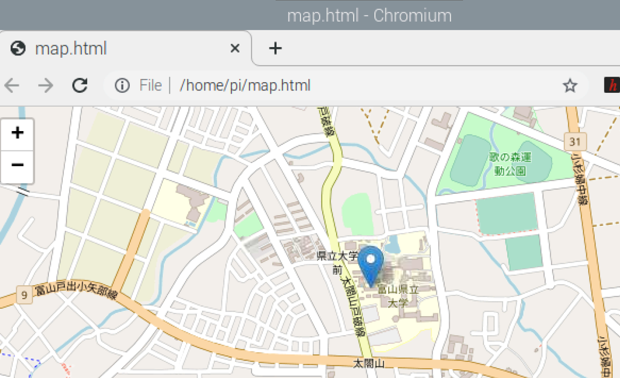Go forward using the browser forward arrow
The image size is (620, 378).
coord(45,85)
